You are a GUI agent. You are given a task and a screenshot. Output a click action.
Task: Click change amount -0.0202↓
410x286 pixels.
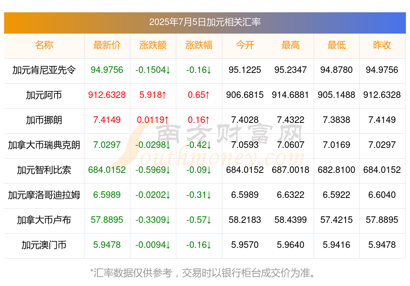pyautogui.click(x=153, y=195)
